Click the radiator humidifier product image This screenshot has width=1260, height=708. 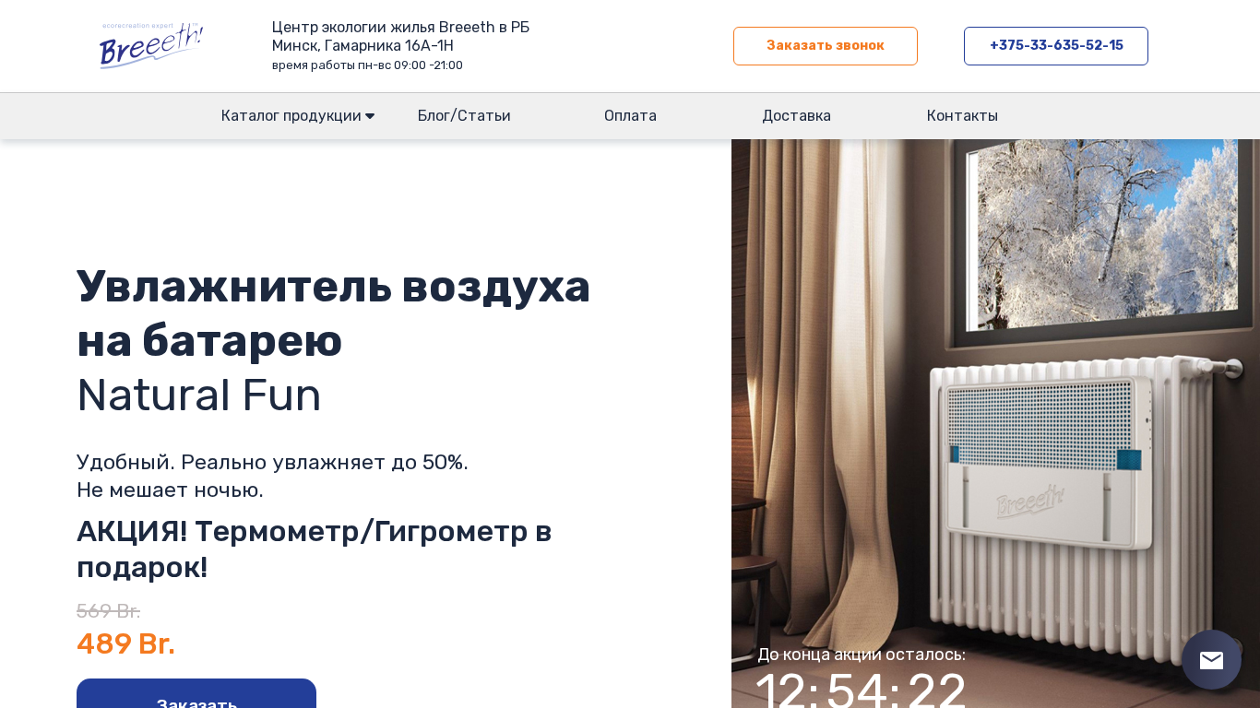[995, 423]
